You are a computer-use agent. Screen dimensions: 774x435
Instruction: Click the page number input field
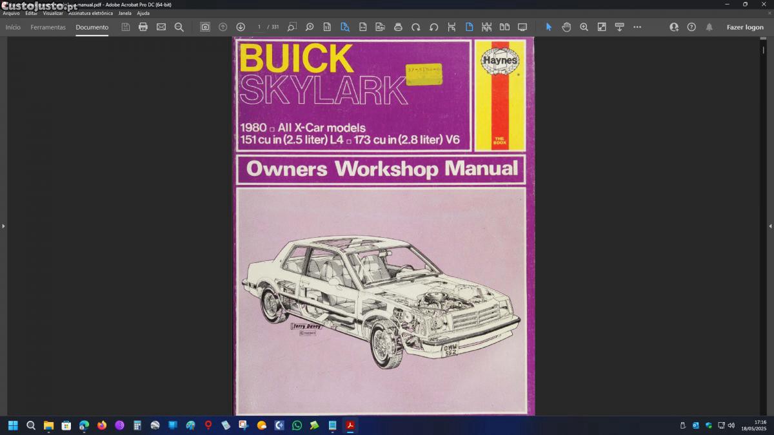[259, 27]
